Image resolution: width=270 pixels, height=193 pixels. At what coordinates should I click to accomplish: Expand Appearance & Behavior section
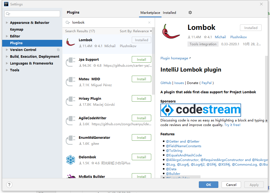click(7, 22)
